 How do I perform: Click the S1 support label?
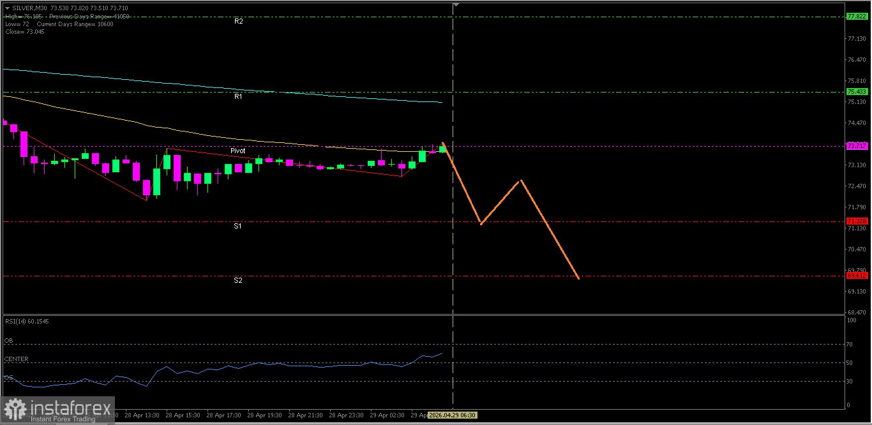237,226
